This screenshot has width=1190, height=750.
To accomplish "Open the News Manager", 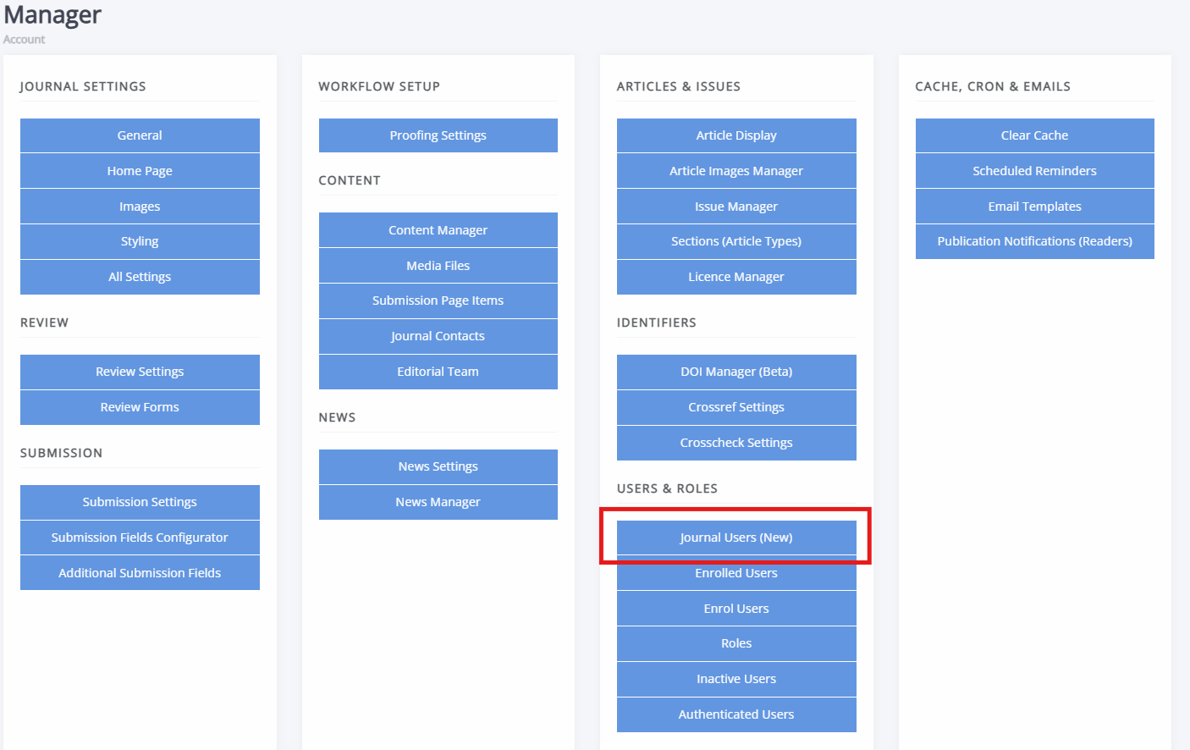I will coord(438,502).
